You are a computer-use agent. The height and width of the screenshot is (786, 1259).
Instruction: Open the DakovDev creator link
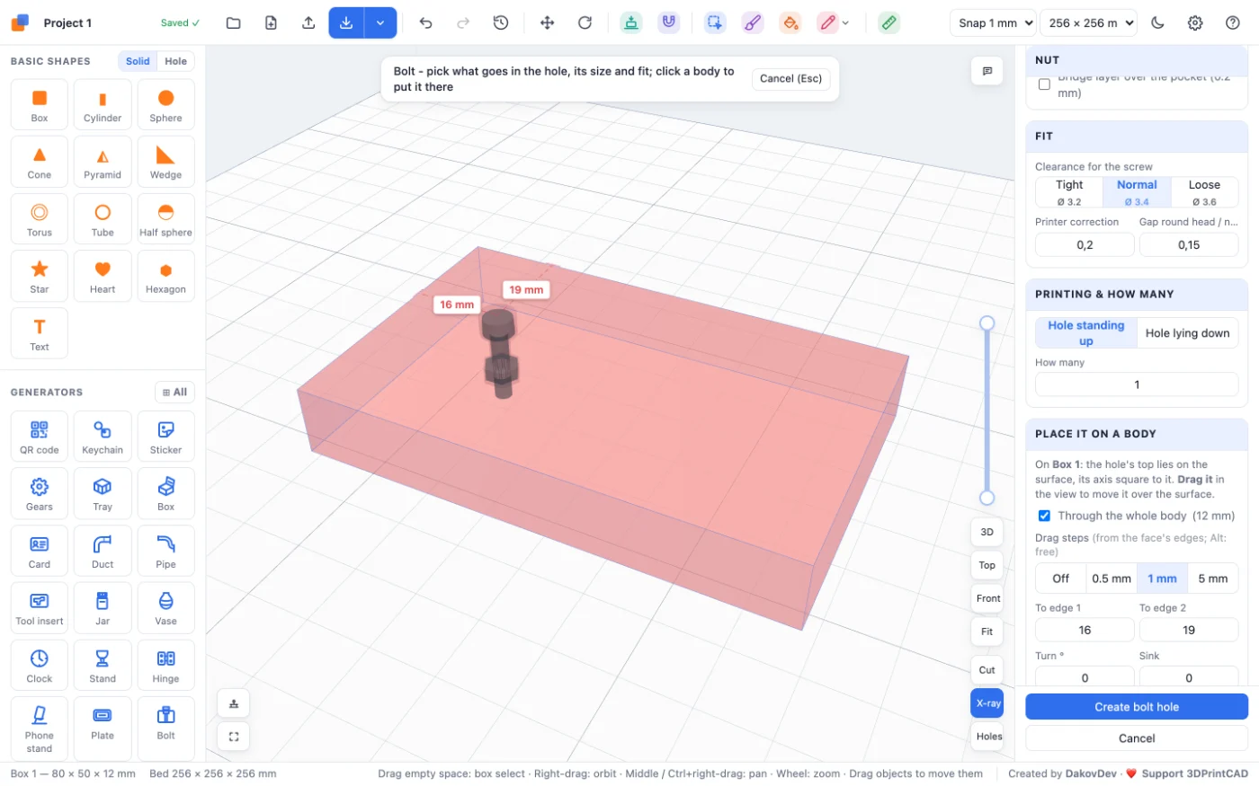tap(1091, 773)
